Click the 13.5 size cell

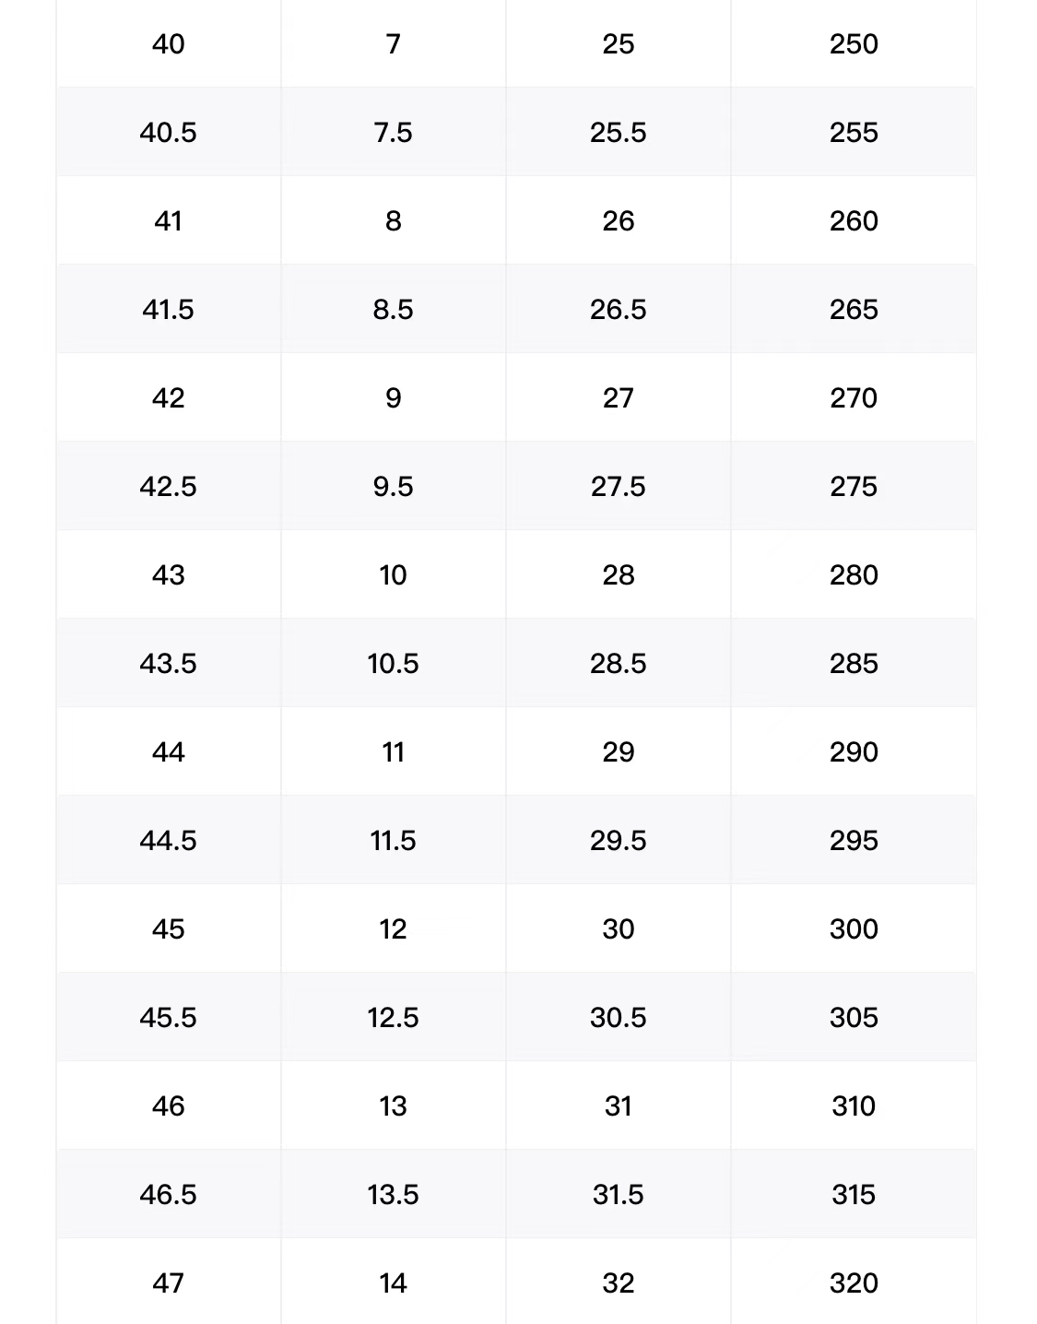pos(394,1194)
